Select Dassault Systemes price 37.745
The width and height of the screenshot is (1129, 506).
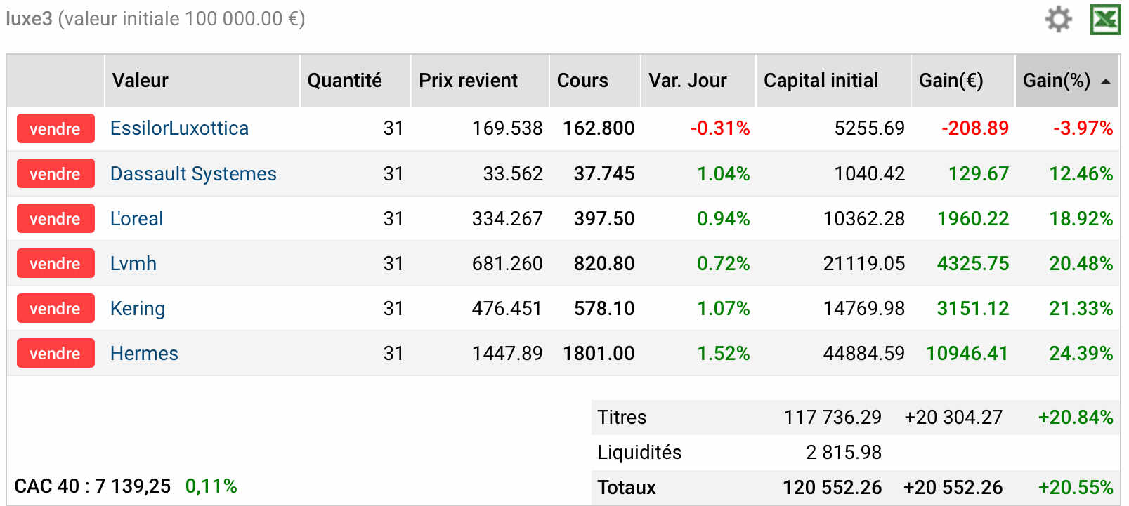pos(604,173)
